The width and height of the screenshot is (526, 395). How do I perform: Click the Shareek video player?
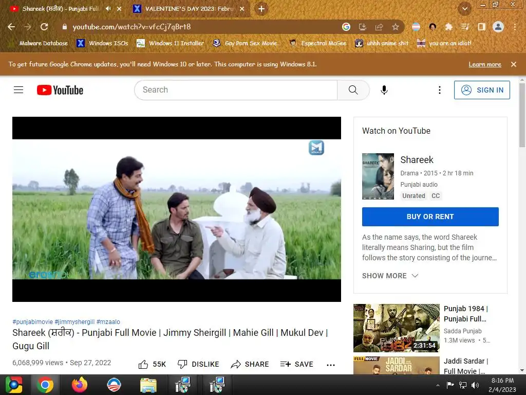click(177, 209)
